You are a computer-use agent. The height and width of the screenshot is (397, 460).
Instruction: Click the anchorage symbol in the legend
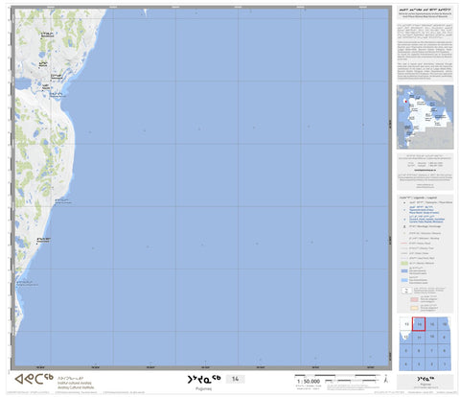(404, 226)
